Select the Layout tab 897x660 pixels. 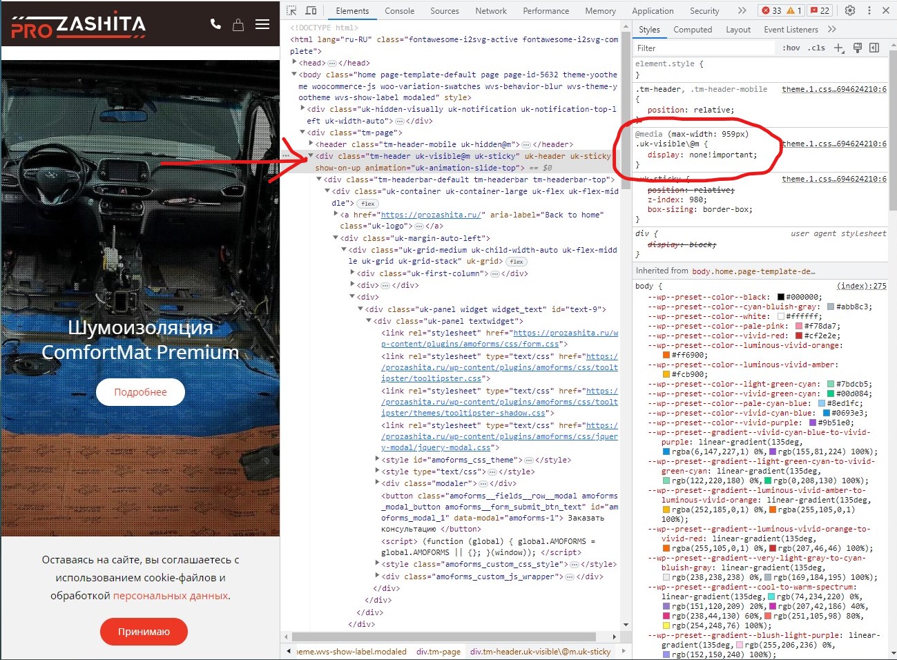click(x=737, y=29)
